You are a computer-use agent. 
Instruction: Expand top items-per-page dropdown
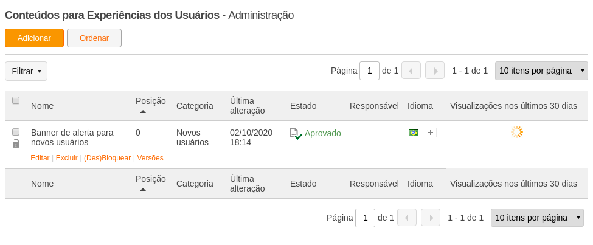pos(541,71)
